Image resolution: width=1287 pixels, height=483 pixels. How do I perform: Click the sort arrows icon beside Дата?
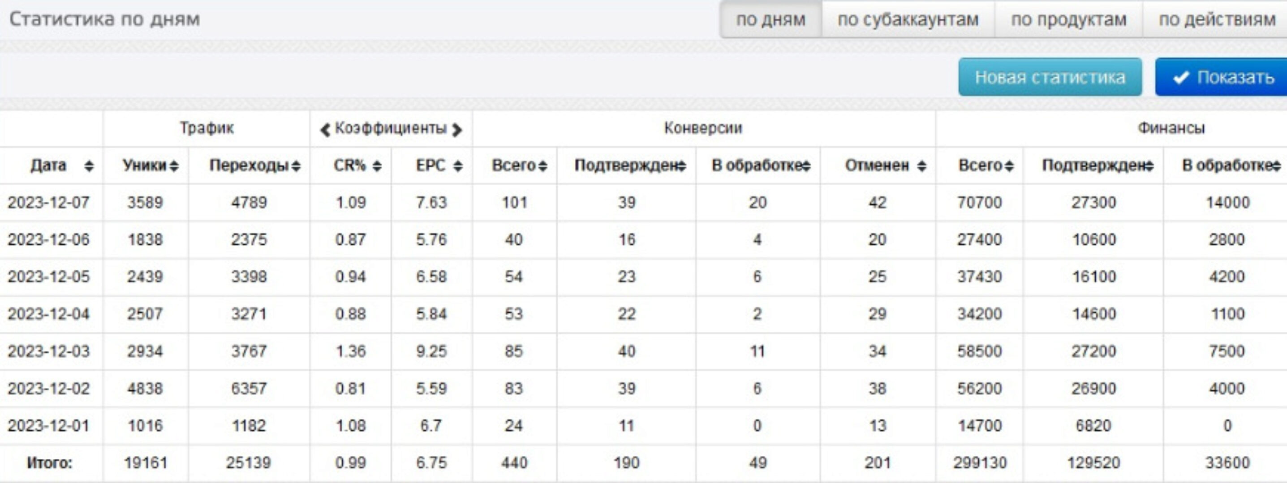[x=89, y=165]
